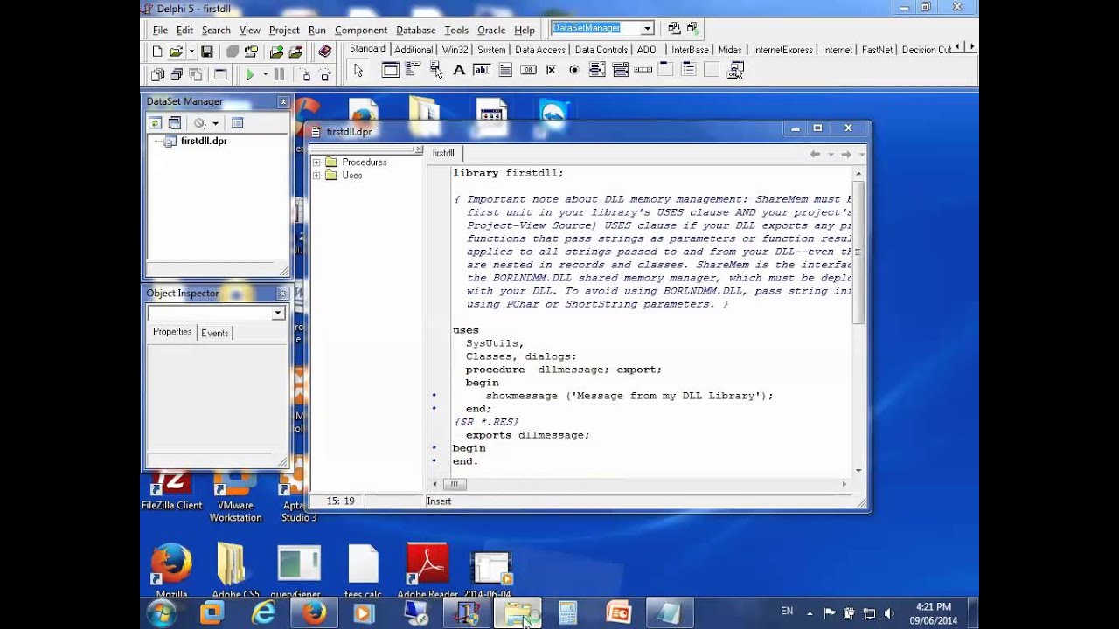Click the Save current desktop icon
The image size is (1119, 629).
[x=674, y=28]
